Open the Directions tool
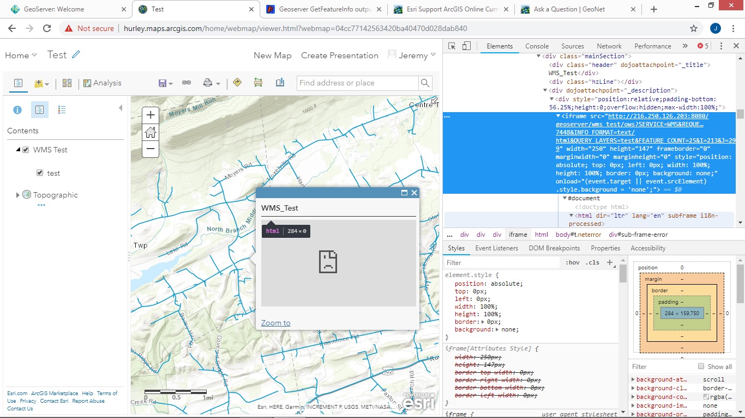Image resolution: width=745 pixels, height=418 pixels. coord(237,83)
